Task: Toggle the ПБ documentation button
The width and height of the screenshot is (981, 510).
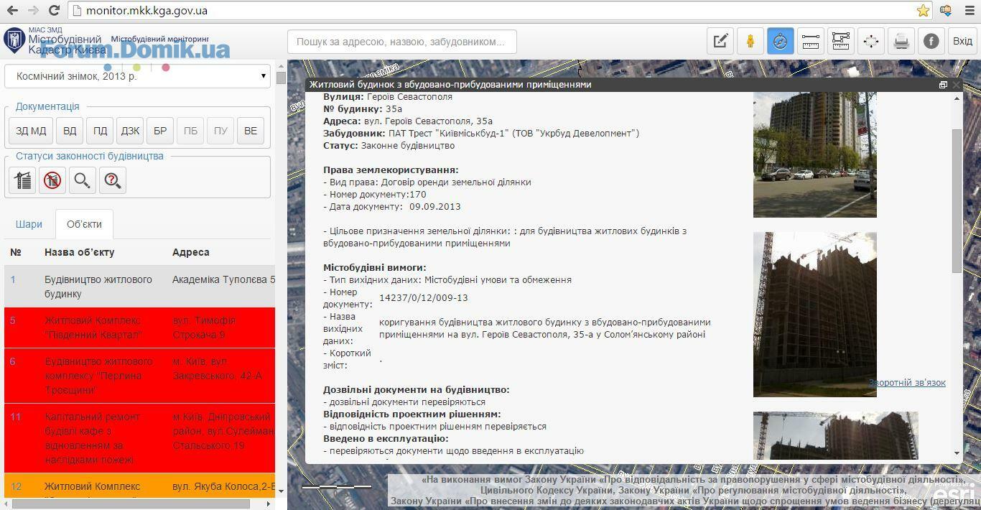Action: [190, 131]
